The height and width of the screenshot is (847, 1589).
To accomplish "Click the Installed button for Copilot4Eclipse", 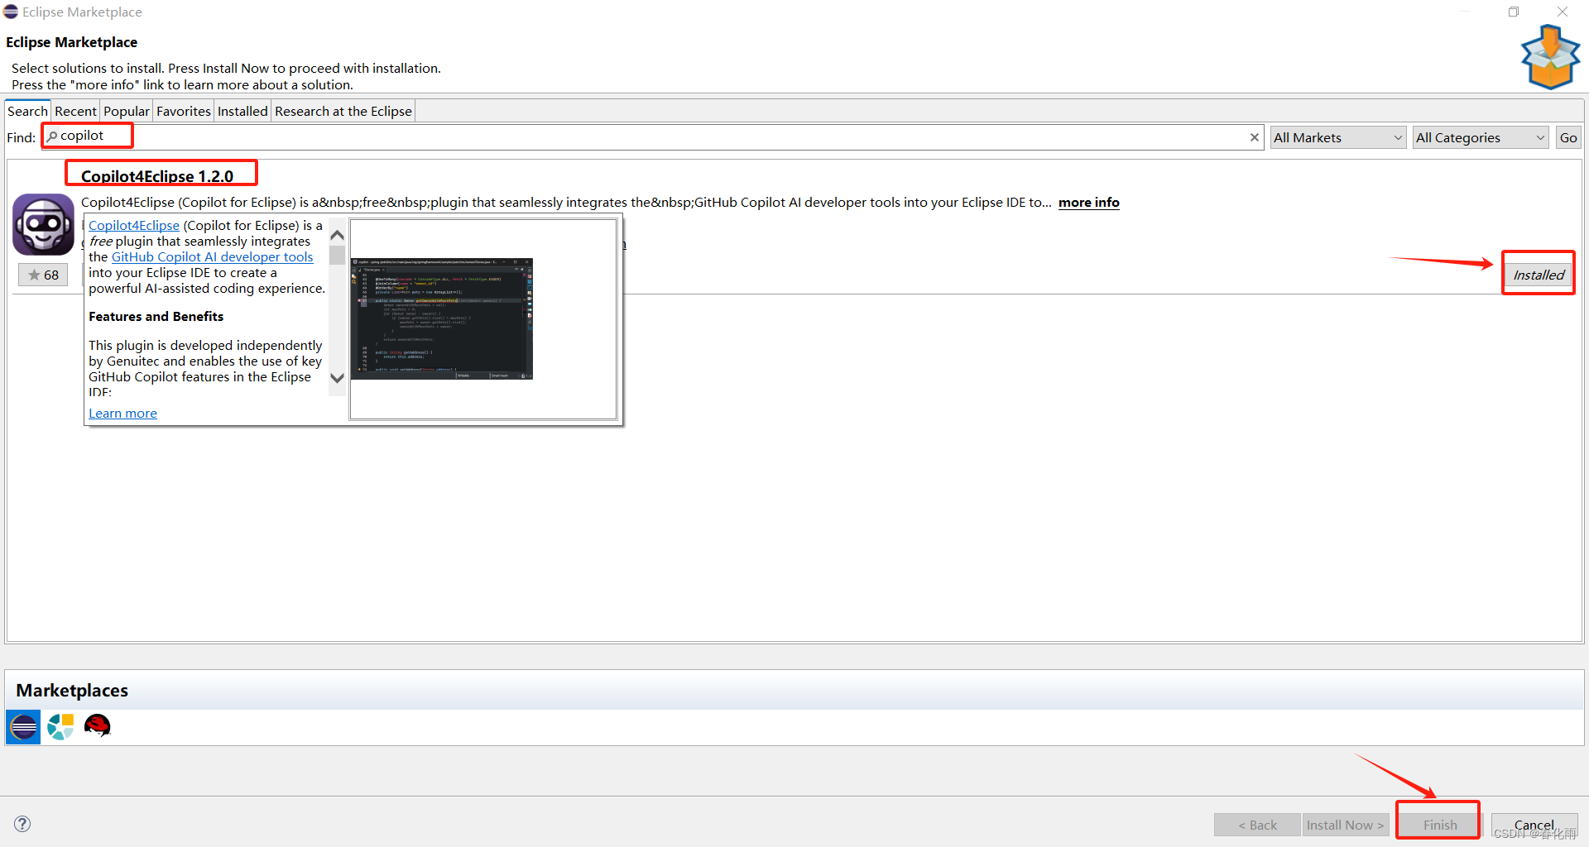I will coord(1539,275).
